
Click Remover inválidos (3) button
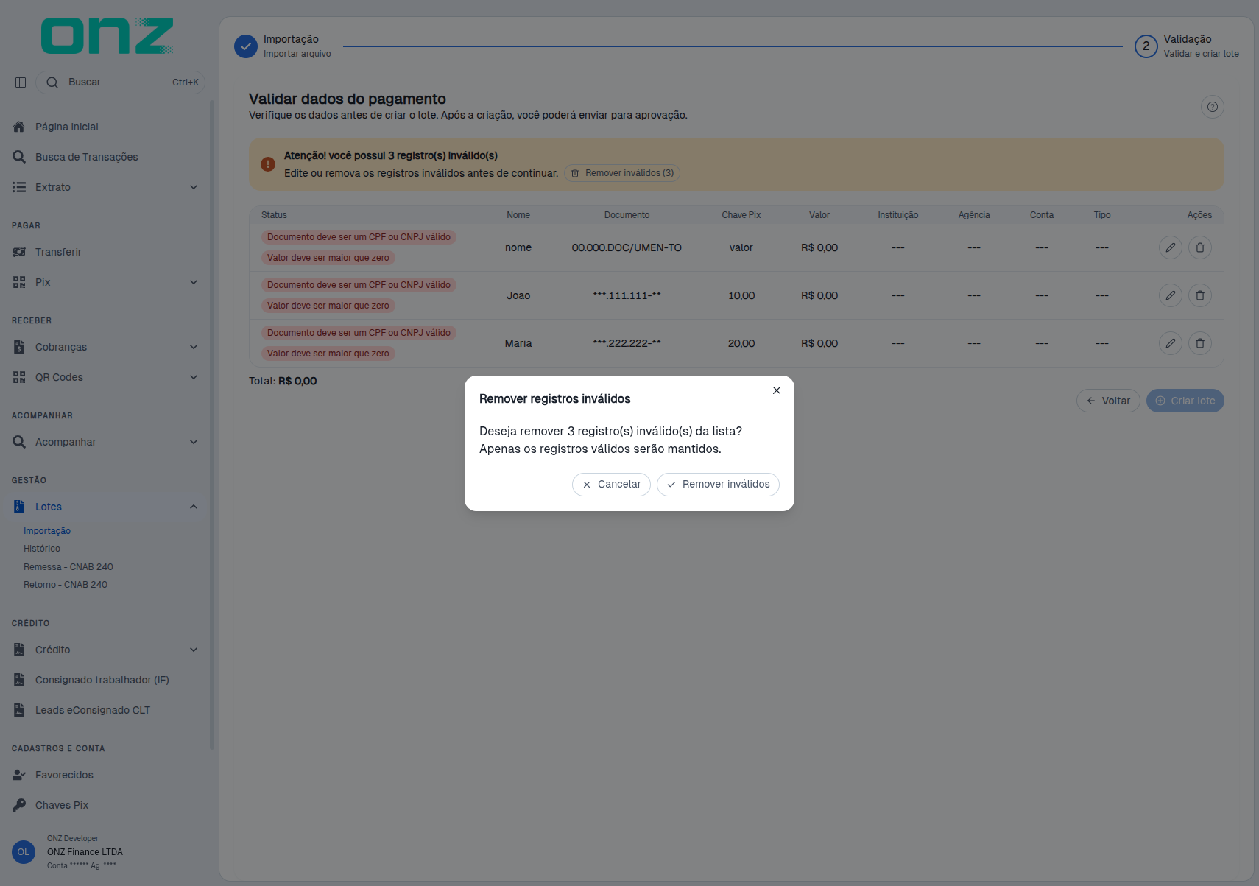[622, 173]
